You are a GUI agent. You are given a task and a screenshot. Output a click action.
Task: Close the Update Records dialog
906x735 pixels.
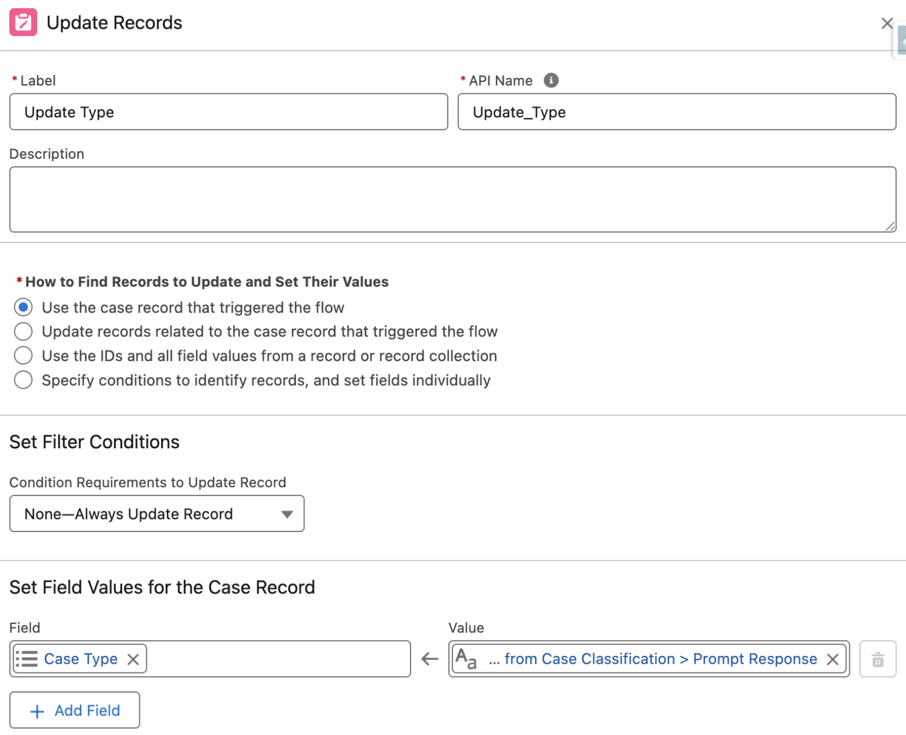(887, 23)
